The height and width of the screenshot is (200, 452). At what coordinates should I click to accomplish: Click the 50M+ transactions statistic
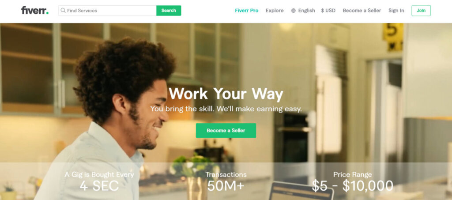click(226, 186)
